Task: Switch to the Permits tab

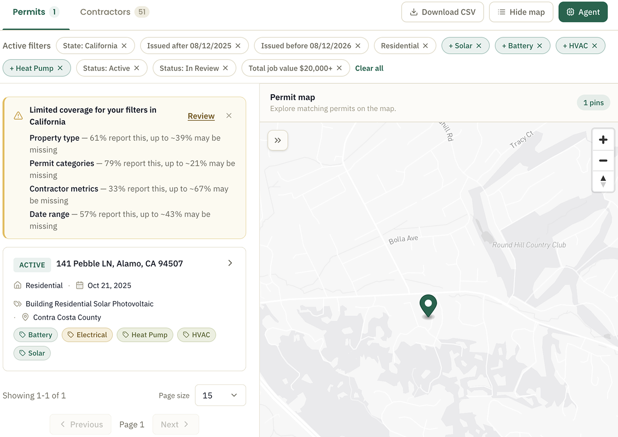Action: pyautogui.click(x=36, y=12)
